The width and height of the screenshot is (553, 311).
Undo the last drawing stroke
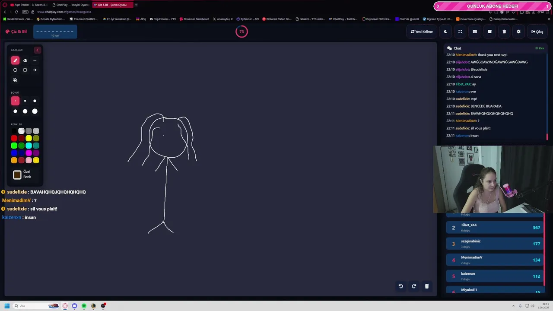(x=400, y=286)
